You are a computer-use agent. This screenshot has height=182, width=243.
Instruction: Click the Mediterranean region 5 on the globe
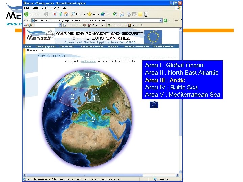point(92,119)
